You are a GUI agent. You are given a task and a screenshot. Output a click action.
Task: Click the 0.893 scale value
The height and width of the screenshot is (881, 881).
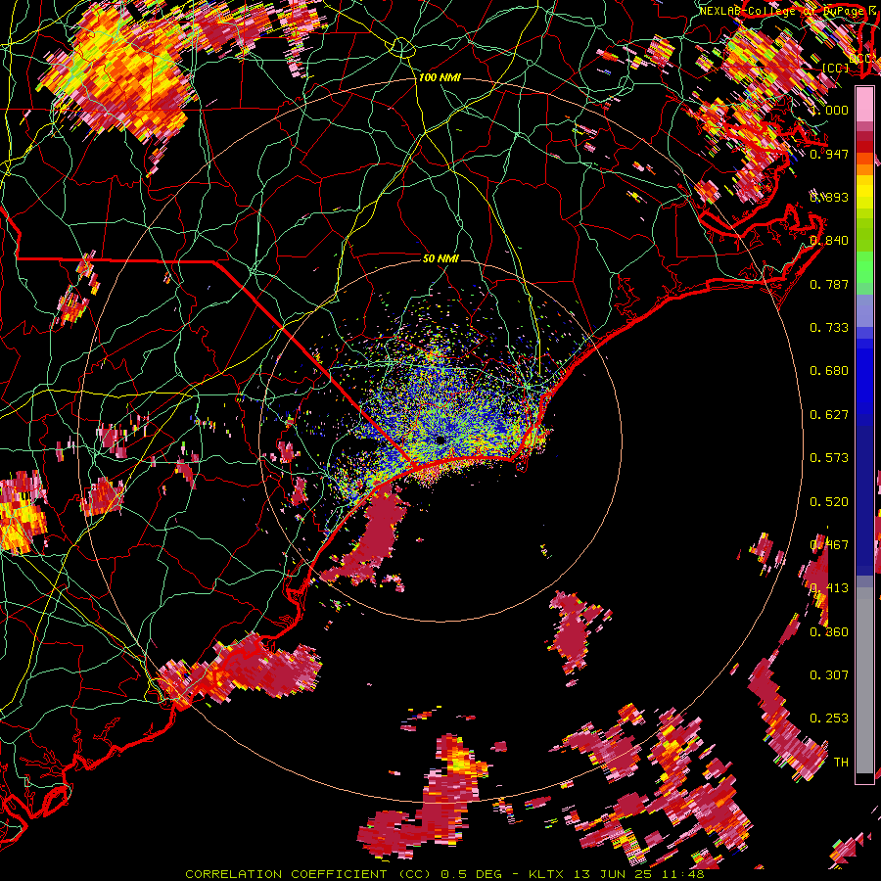pos(829,197)
